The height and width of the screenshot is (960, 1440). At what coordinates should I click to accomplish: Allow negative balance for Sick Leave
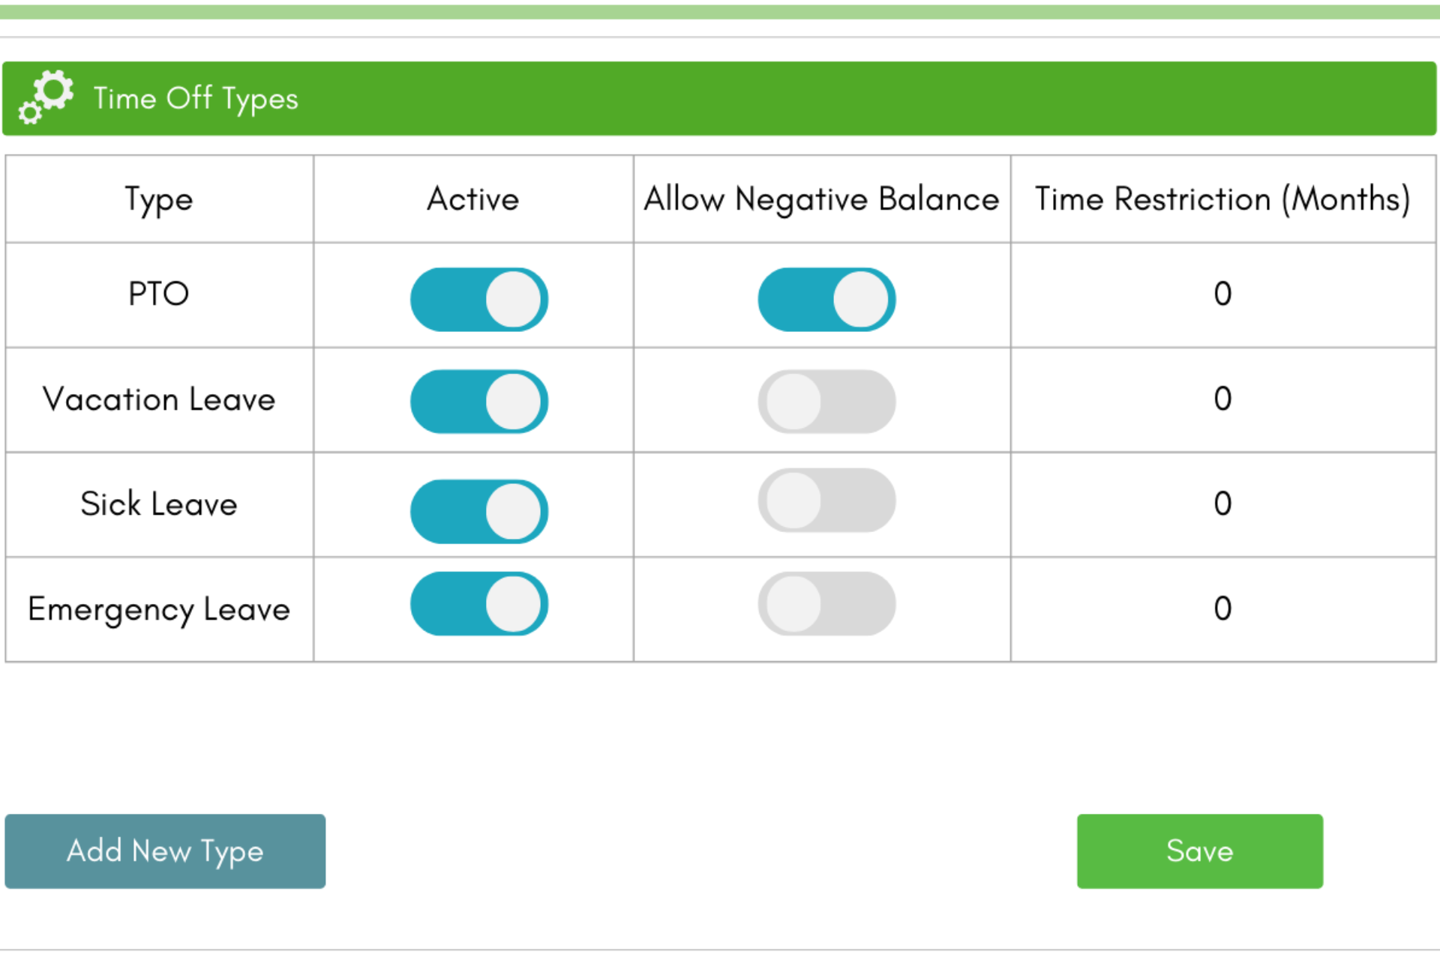(x=826, y=501)
